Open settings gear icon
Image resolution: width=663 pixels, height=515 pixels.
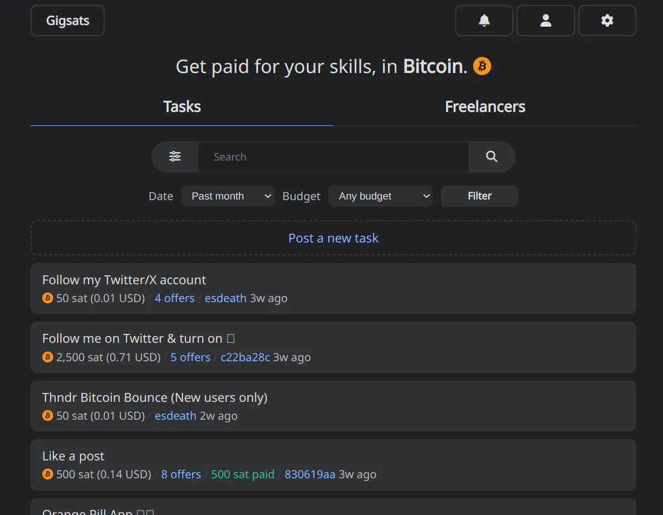point(607,21)
